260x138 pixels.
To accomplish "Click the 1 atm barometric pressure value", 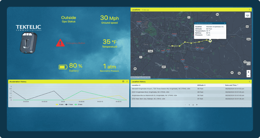I will click(x=109, y=66).
